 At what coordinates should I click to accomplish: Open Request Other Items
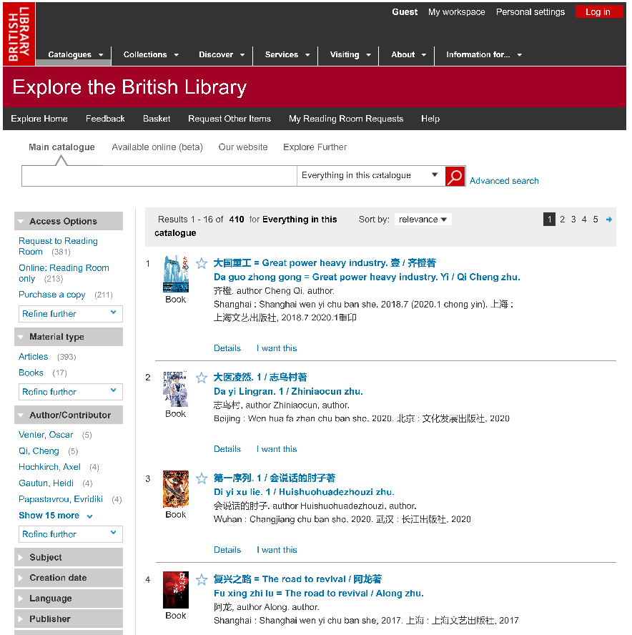pos(229,119)
